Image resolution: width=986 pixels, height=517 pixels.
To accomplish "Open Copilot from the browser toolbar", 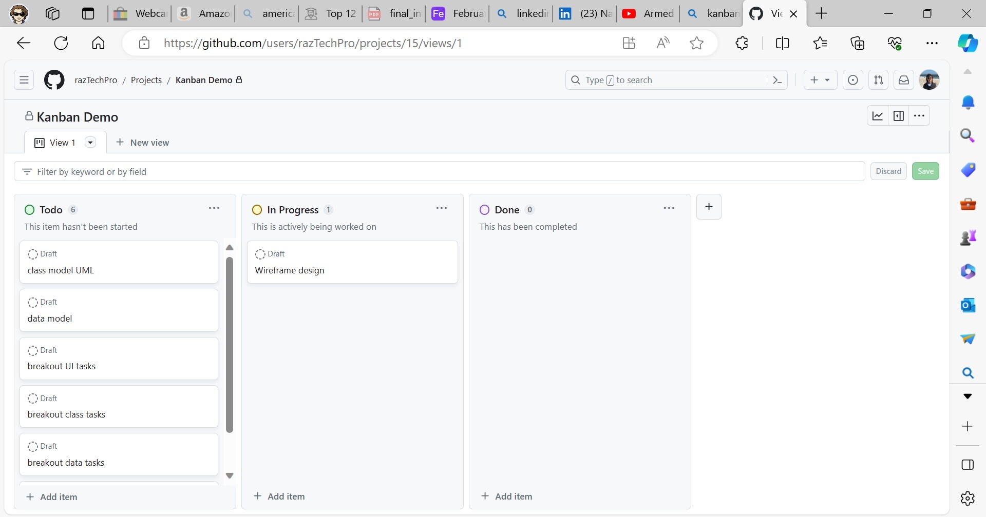I will (968, 43).
